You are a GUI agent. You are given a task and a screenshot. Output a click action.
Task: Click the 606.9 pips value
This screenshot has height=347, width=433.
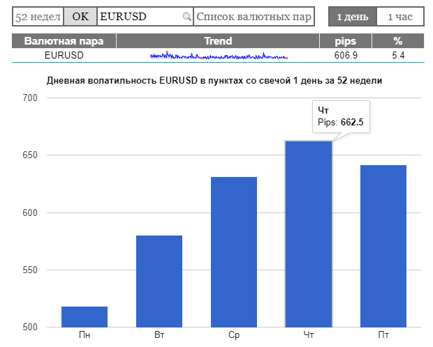coord(346,56)
